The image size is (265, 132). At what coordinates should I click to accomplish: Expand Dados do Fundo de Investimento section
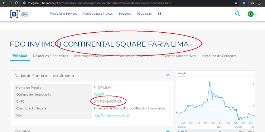[168, 76]
